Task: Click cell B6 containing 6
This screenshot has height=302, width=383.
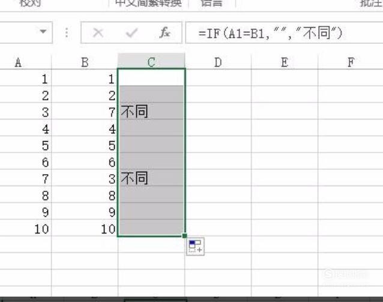Action: point(85,162)
